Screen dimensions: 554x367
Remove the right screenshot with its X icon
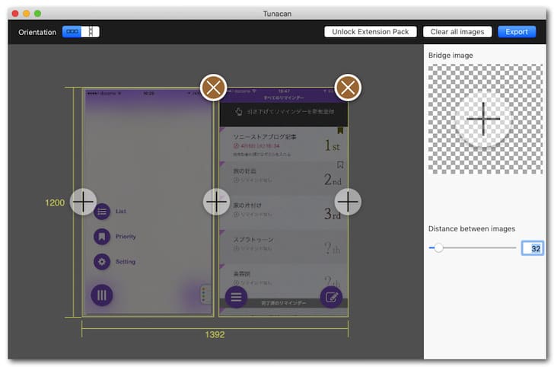(x=348, y=88)
